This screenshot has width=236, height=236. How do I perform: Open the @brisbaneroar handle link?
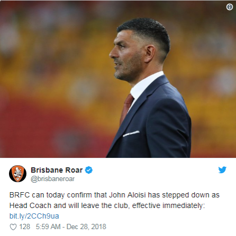[x=52, y=179]
